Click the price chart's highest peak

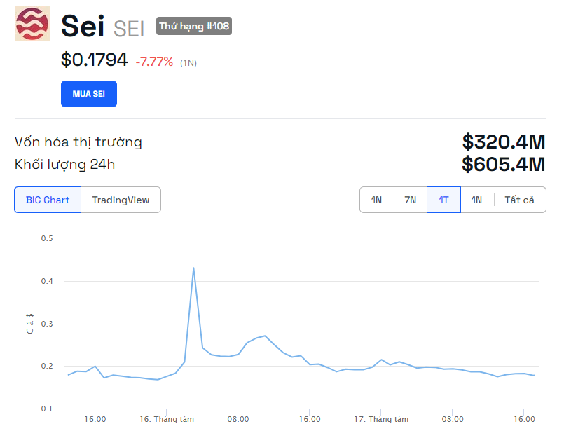(x=193, y=268)
